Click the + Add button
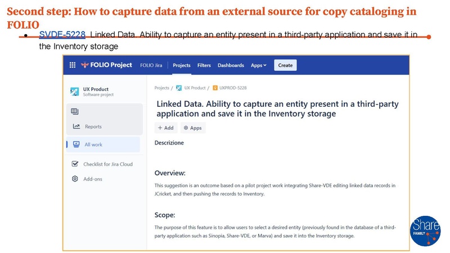Viewport: 450px width, 253px height. (165, 128)
